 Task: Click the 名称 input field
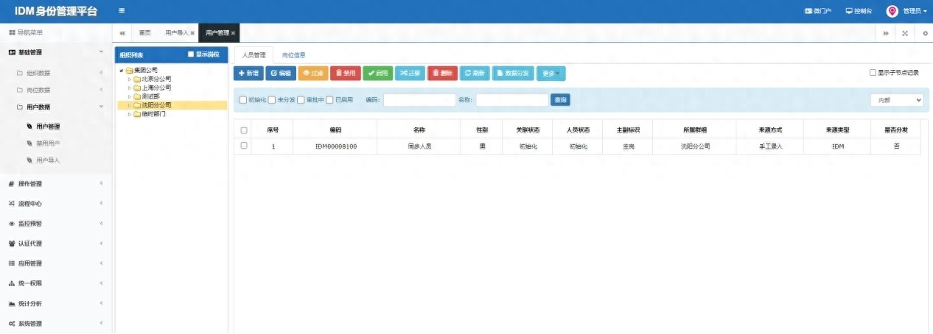pos(512,100)
